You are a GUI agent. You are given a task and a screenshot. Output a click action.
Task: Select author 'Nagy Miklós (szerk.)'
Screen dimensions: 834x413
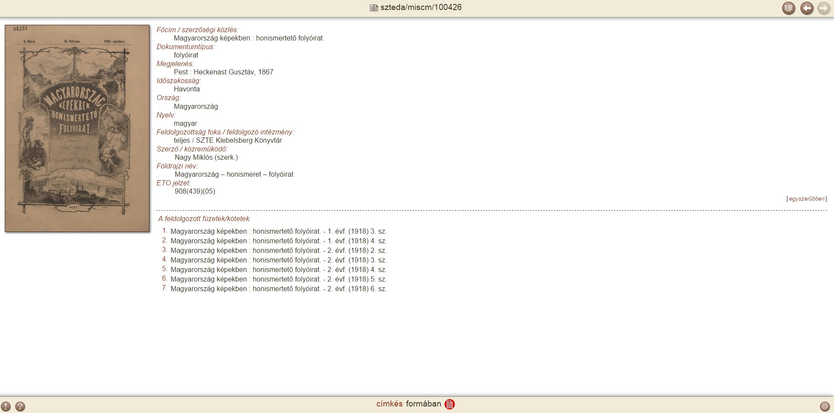[x=206, y=158]
